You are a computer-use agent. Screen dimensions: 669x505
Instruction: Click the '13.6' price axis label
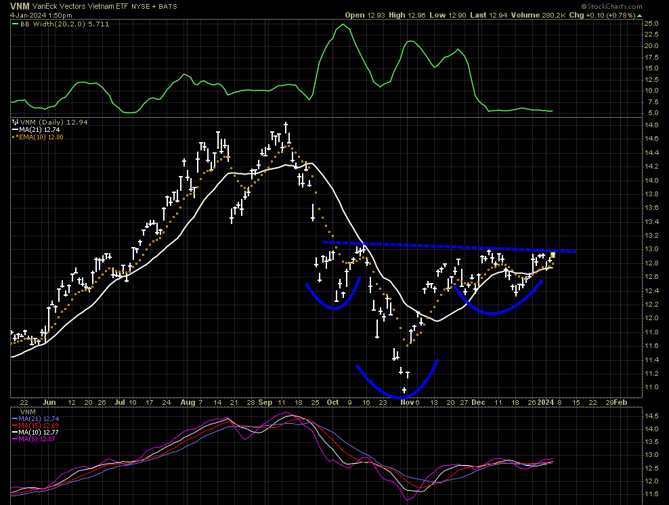pyautogui.click(x=651, y=208)
